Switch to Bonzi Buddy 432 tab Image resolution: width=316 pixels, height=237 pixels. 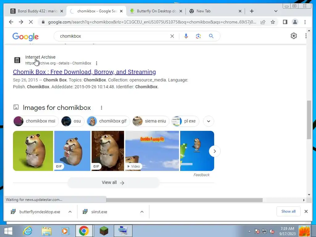[37, 11]
